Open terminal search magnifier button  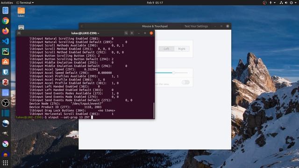click(x=126, y=33)
